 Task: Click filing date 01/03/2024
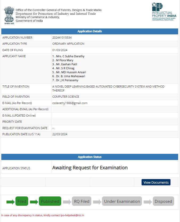pyautogui.click(x=60, y=50)
